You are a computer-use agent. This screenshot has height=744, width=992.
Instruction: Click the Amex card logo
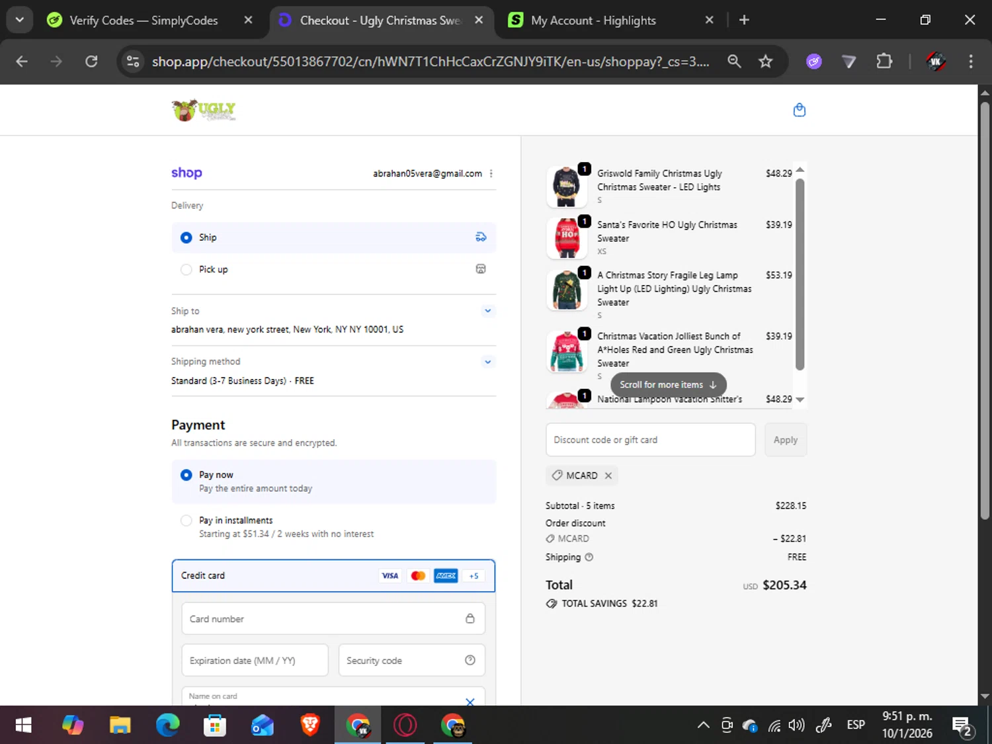[x=446, y=576]
